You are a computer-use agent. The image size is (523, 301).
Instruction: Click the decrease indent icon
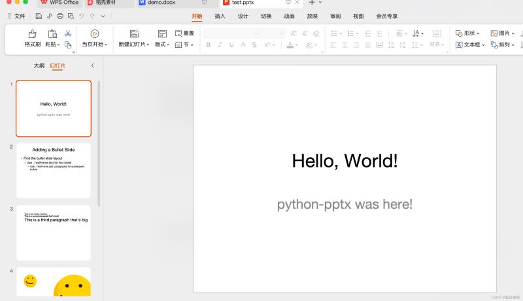click(367, 33)
